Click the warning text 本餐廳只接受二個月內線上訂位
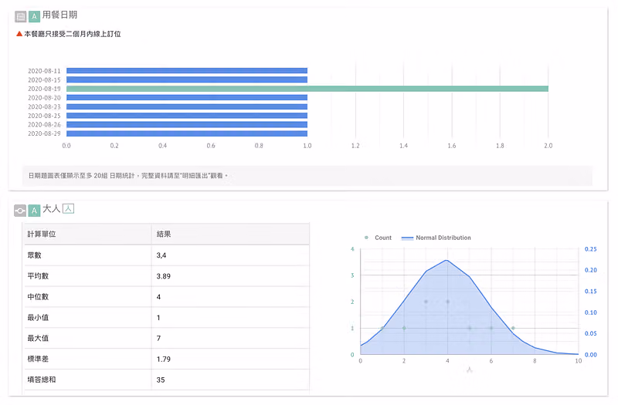Screen dimensions: 618x405 pyautogui.click(x=73, y=34)
